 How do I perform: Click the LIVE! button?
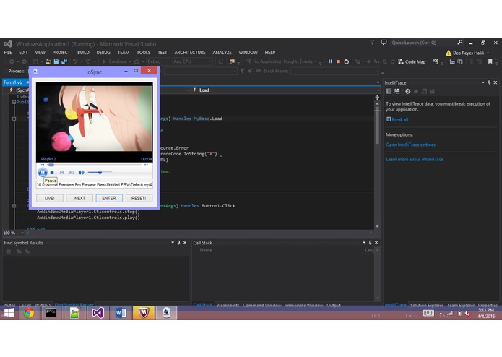point(50,198)
